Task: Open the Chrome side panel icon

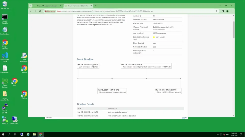Action: [x=223, y=11]
